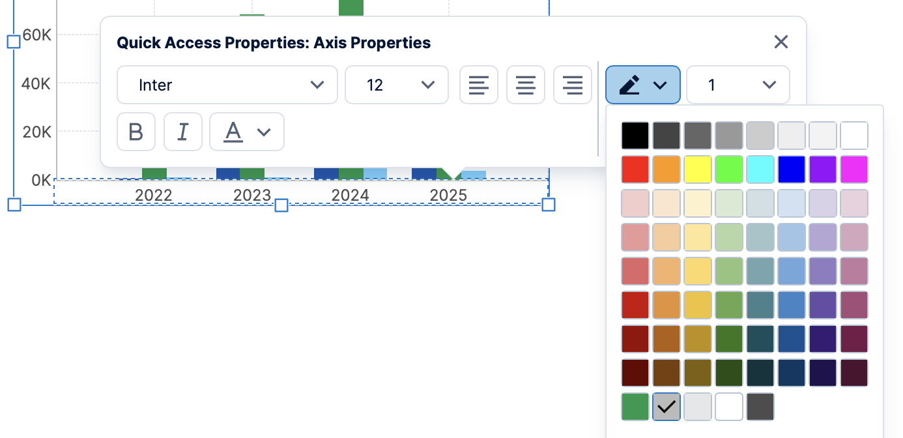
Task: Expand the font color chevron
Action: [x=263, y=132]
